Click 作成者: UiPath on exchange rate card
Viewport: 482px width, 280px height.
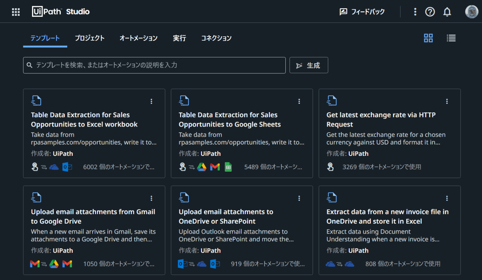click(x=347, y=154)
